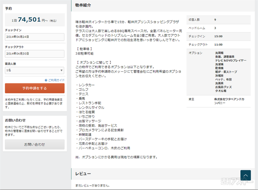Image resolution: width=258 pixels, height=190 pixels.
Task: Open the ご利用ガイド link
Action: click(x=56, y=80)
